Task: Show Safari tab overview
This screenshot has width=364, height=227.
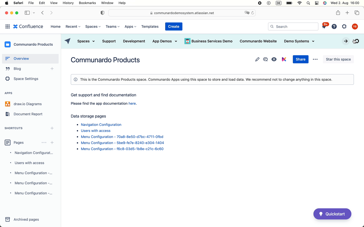Action: tap(357, 13)
